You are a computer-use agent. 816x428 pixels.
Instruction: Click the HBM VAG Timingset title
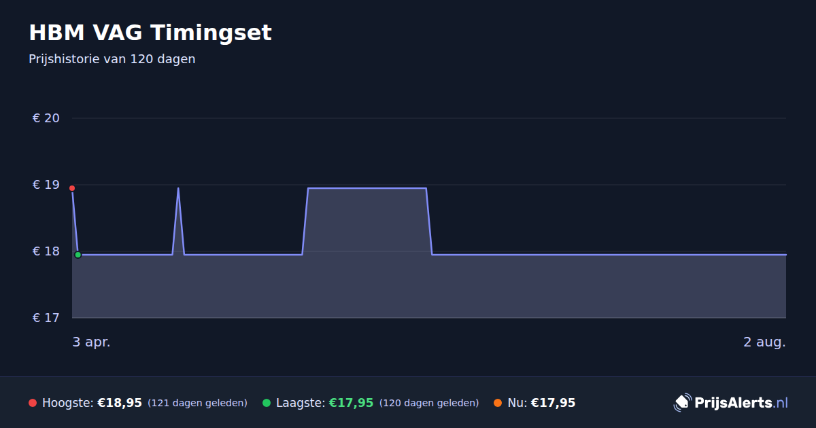tap(150, 33)
